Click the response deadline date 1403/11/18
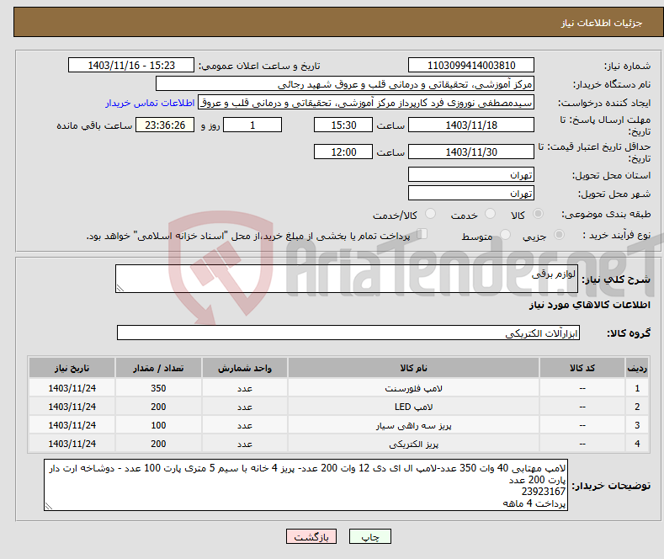664x559 pixels. (471, 125)
